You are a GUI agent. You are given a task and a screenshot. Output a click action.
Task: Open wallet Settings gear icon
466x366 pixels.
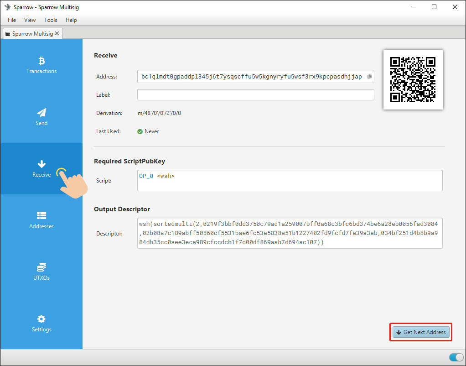click(41, 319)
